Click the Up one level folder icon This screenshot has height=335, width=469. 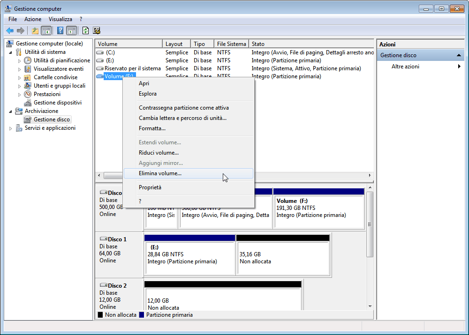[35, 30]
